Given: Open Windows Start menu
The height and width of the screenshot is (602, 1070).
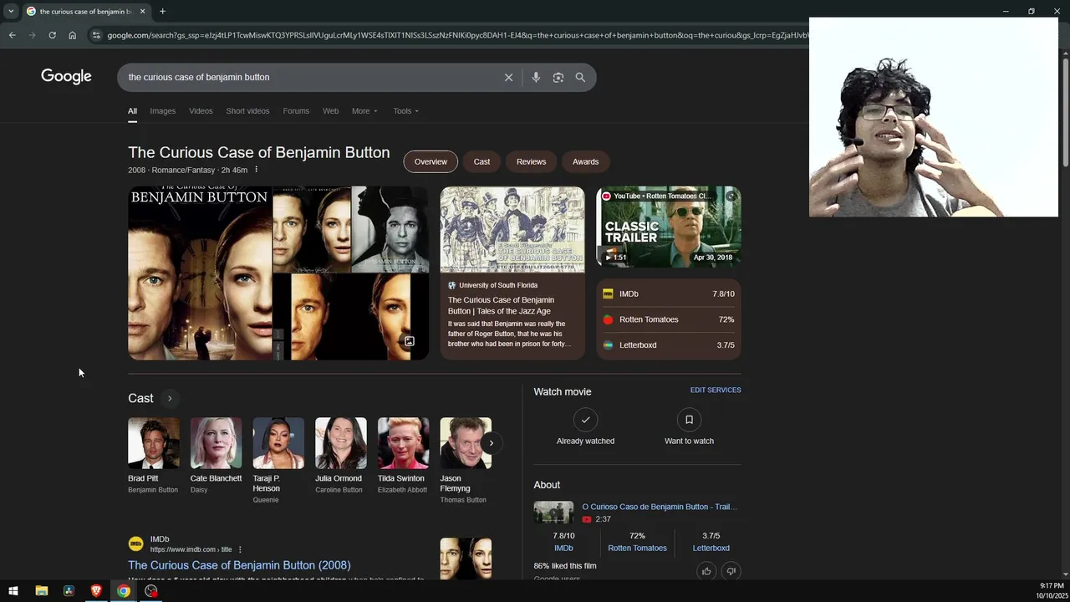Looking at the screenshot, I should 13,591.
